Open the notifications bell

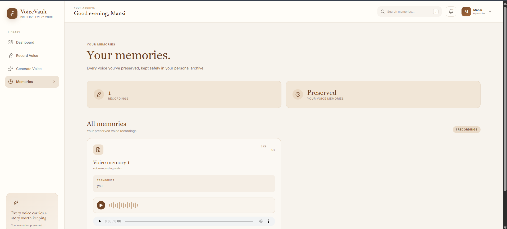[451, 12]
